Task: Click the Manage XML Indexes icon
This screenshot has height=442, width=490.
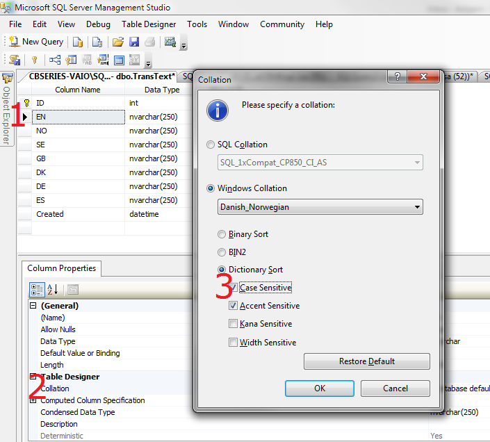Action: coord(103,60)
